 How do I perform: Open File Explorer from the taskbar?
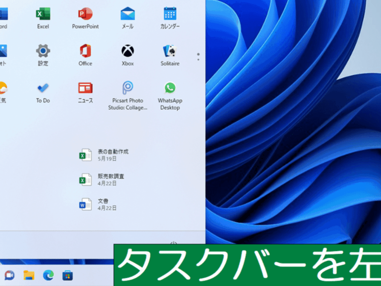[29, 275]
